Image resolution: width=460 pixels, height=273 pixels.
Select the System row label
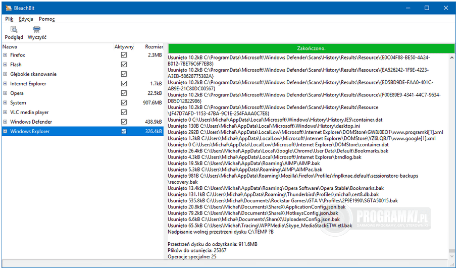(18, 102)
